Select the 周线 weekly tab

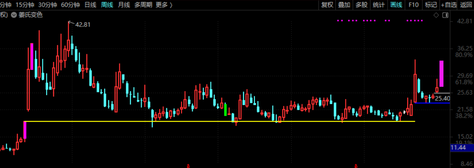point(107,4)
